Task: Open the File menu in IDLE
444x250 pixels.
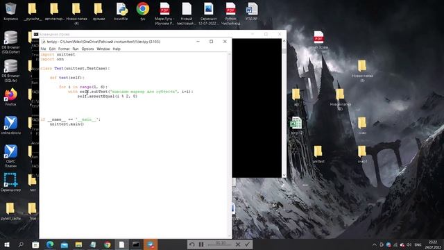Action: coord(43,49)
